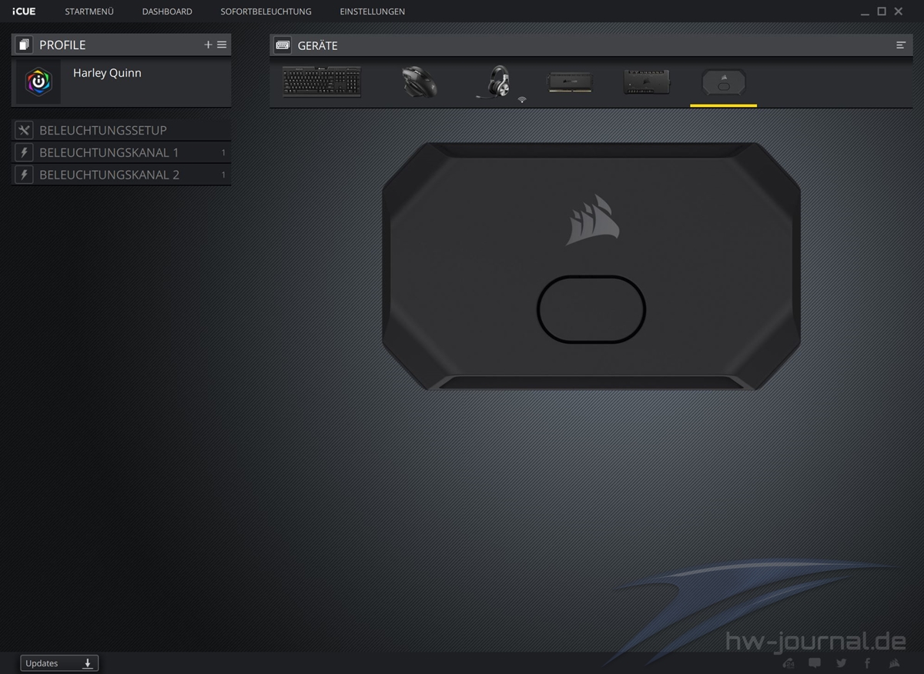The image size is (924, 674).
Task: Open the STARTMENÜ menu
Action: (x=89, y=12)
